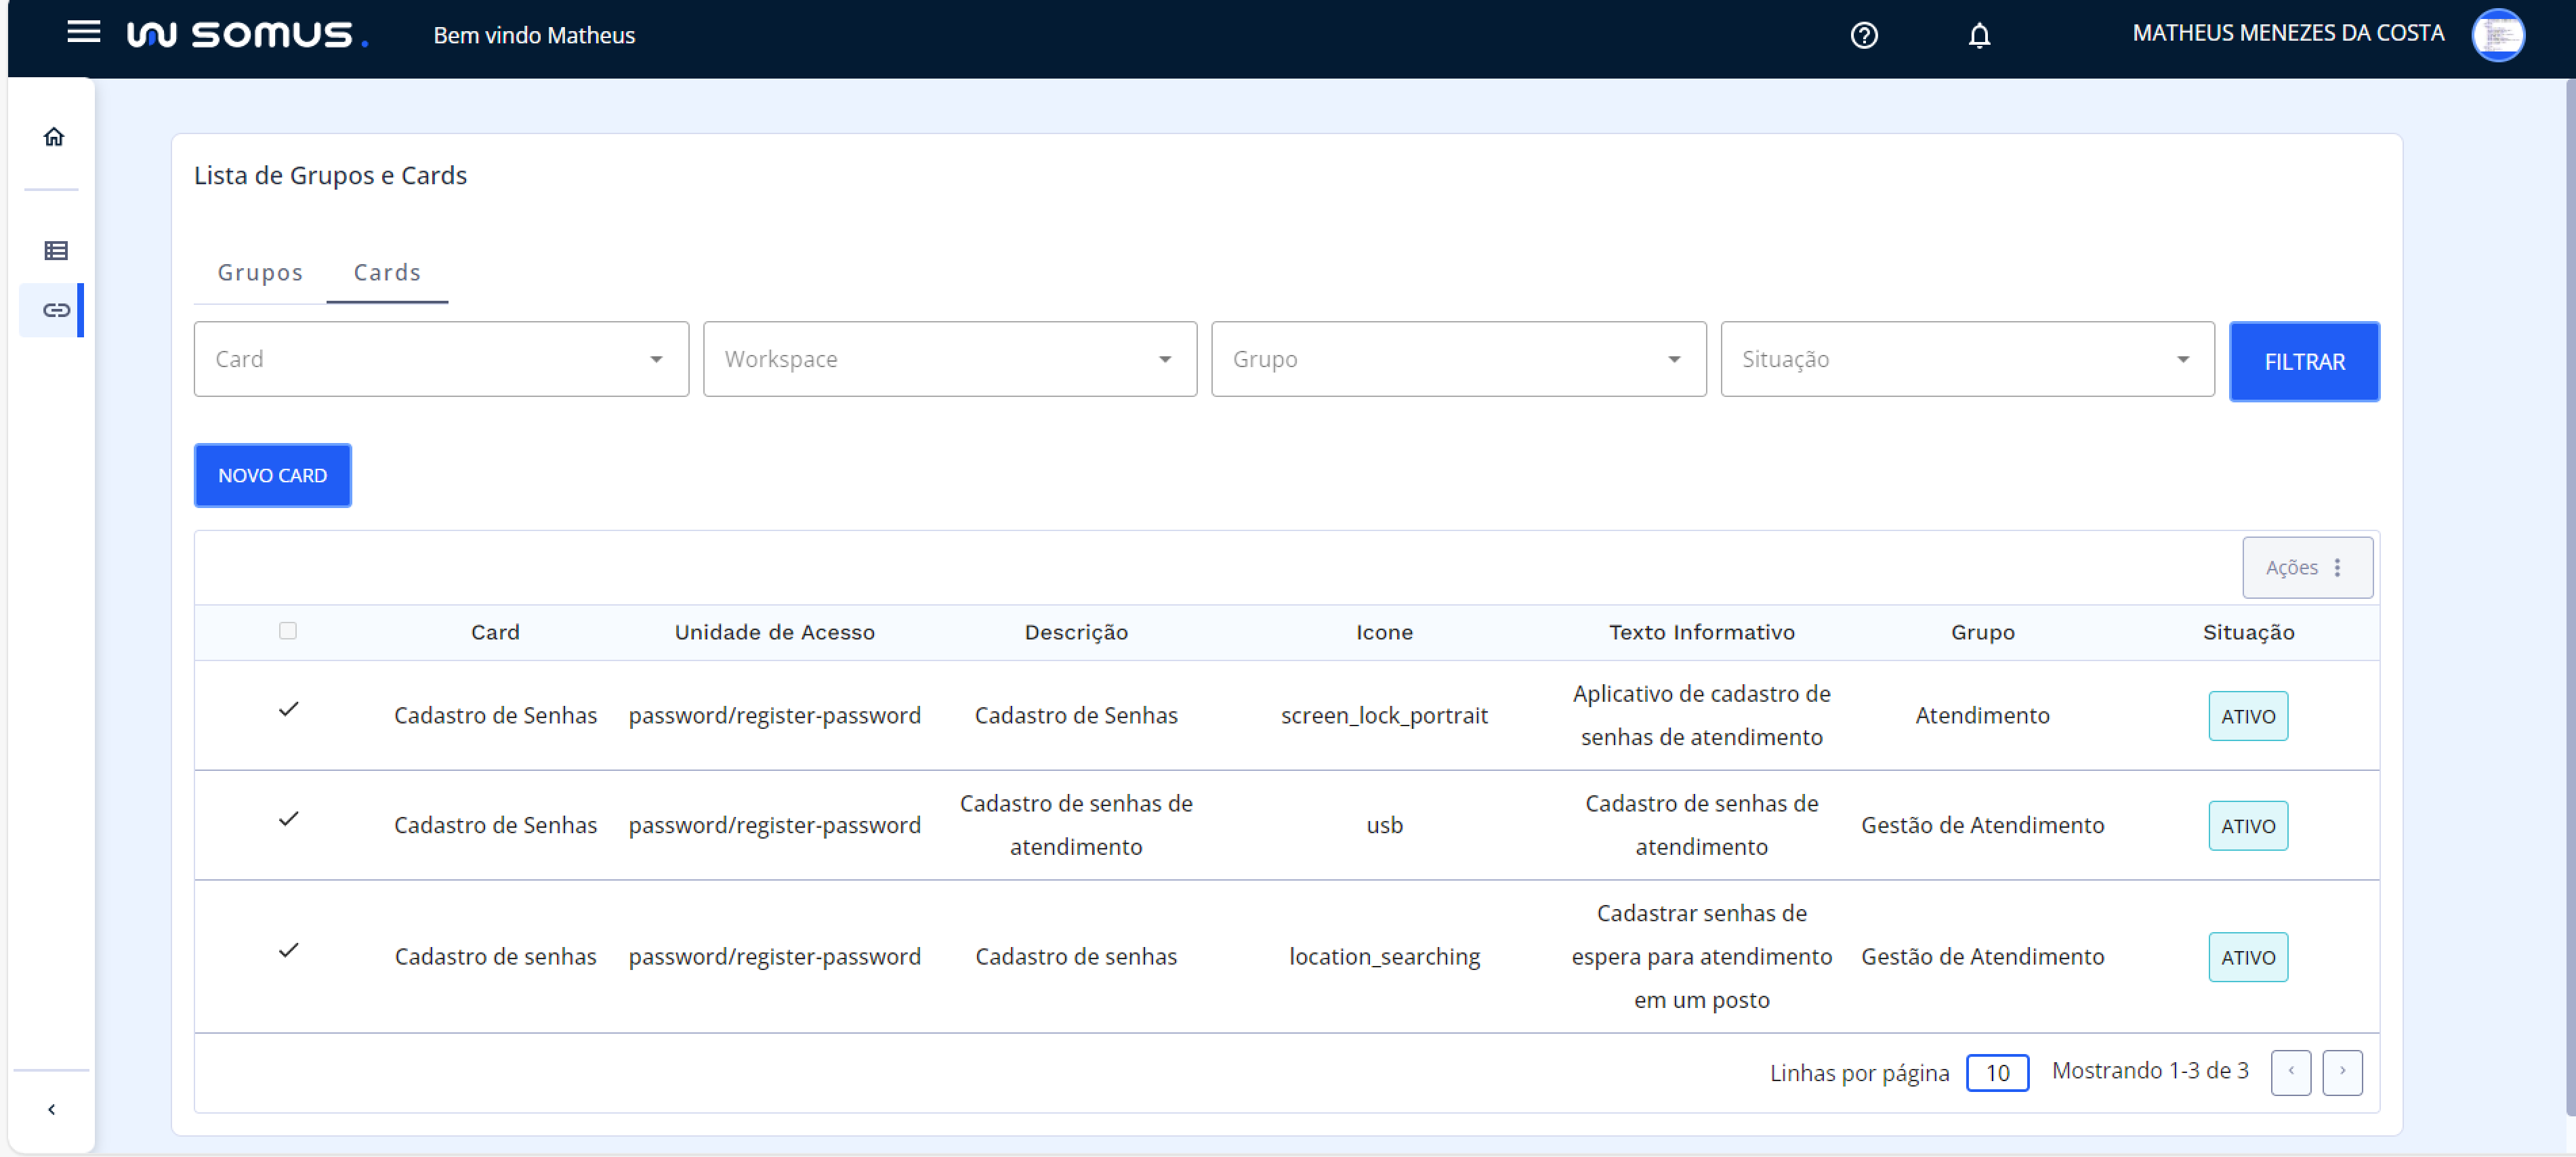The height and width of the screenshot is (1157, 2576).
Task: Select the sidebar link icon
Action: (56, 310)
